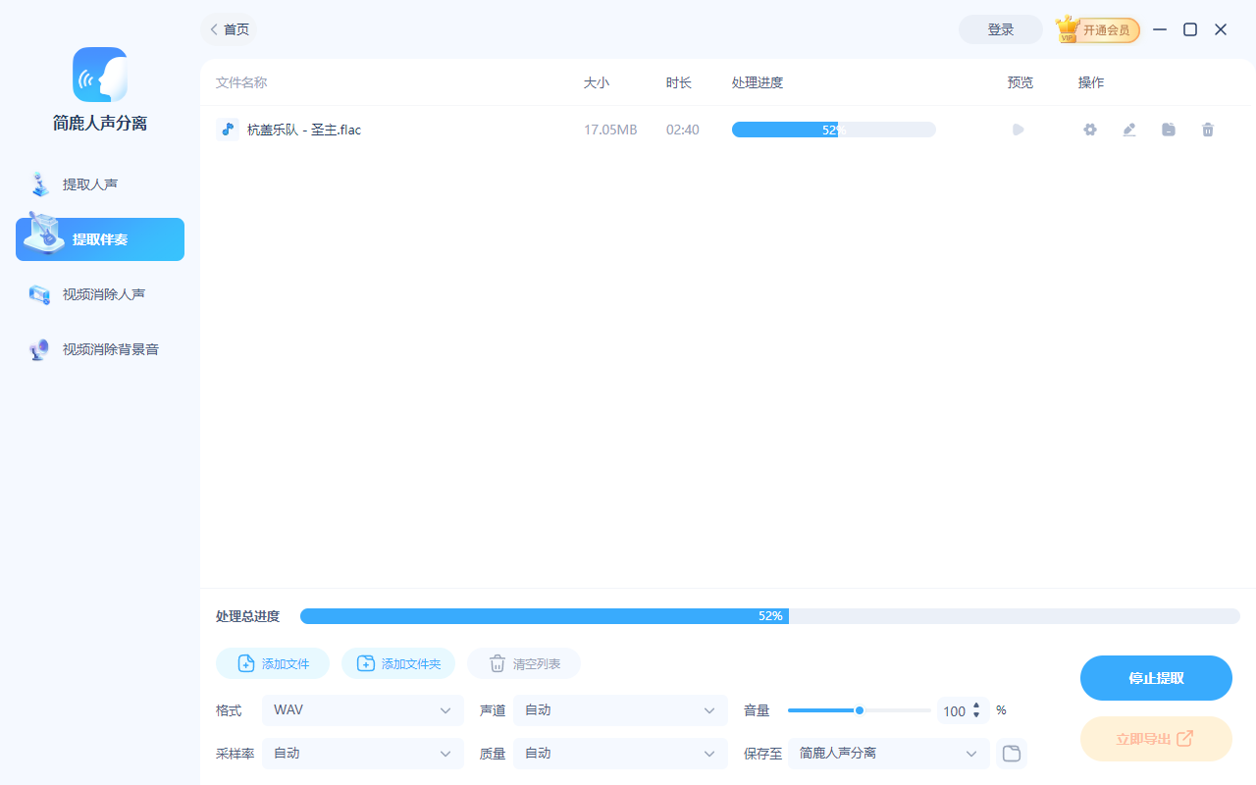The image size is (1256, 785).
Task: Preview the track with the play icon
Action: click(1018, 129)
